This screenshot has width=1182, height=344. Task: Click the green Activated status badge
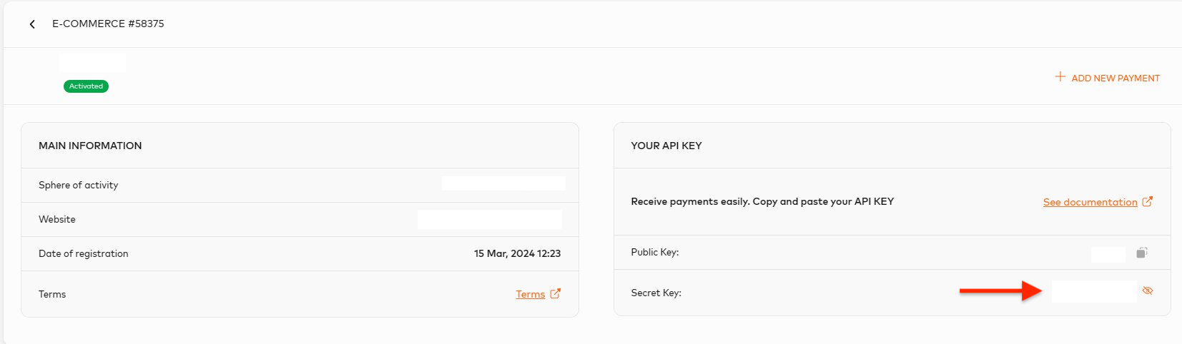click(x=86, y=86)
